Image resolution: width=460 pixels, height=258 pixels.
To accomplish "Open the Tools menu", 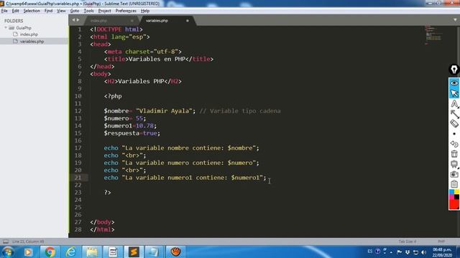I will 88,11.
